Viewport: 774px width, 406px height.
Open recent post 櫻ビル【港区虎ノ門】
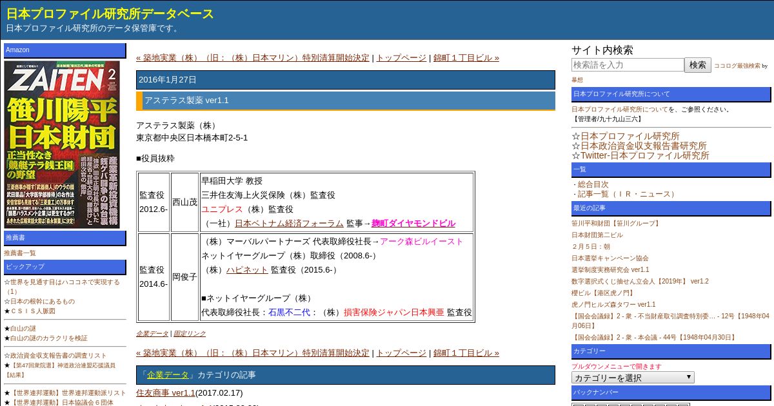602,293
